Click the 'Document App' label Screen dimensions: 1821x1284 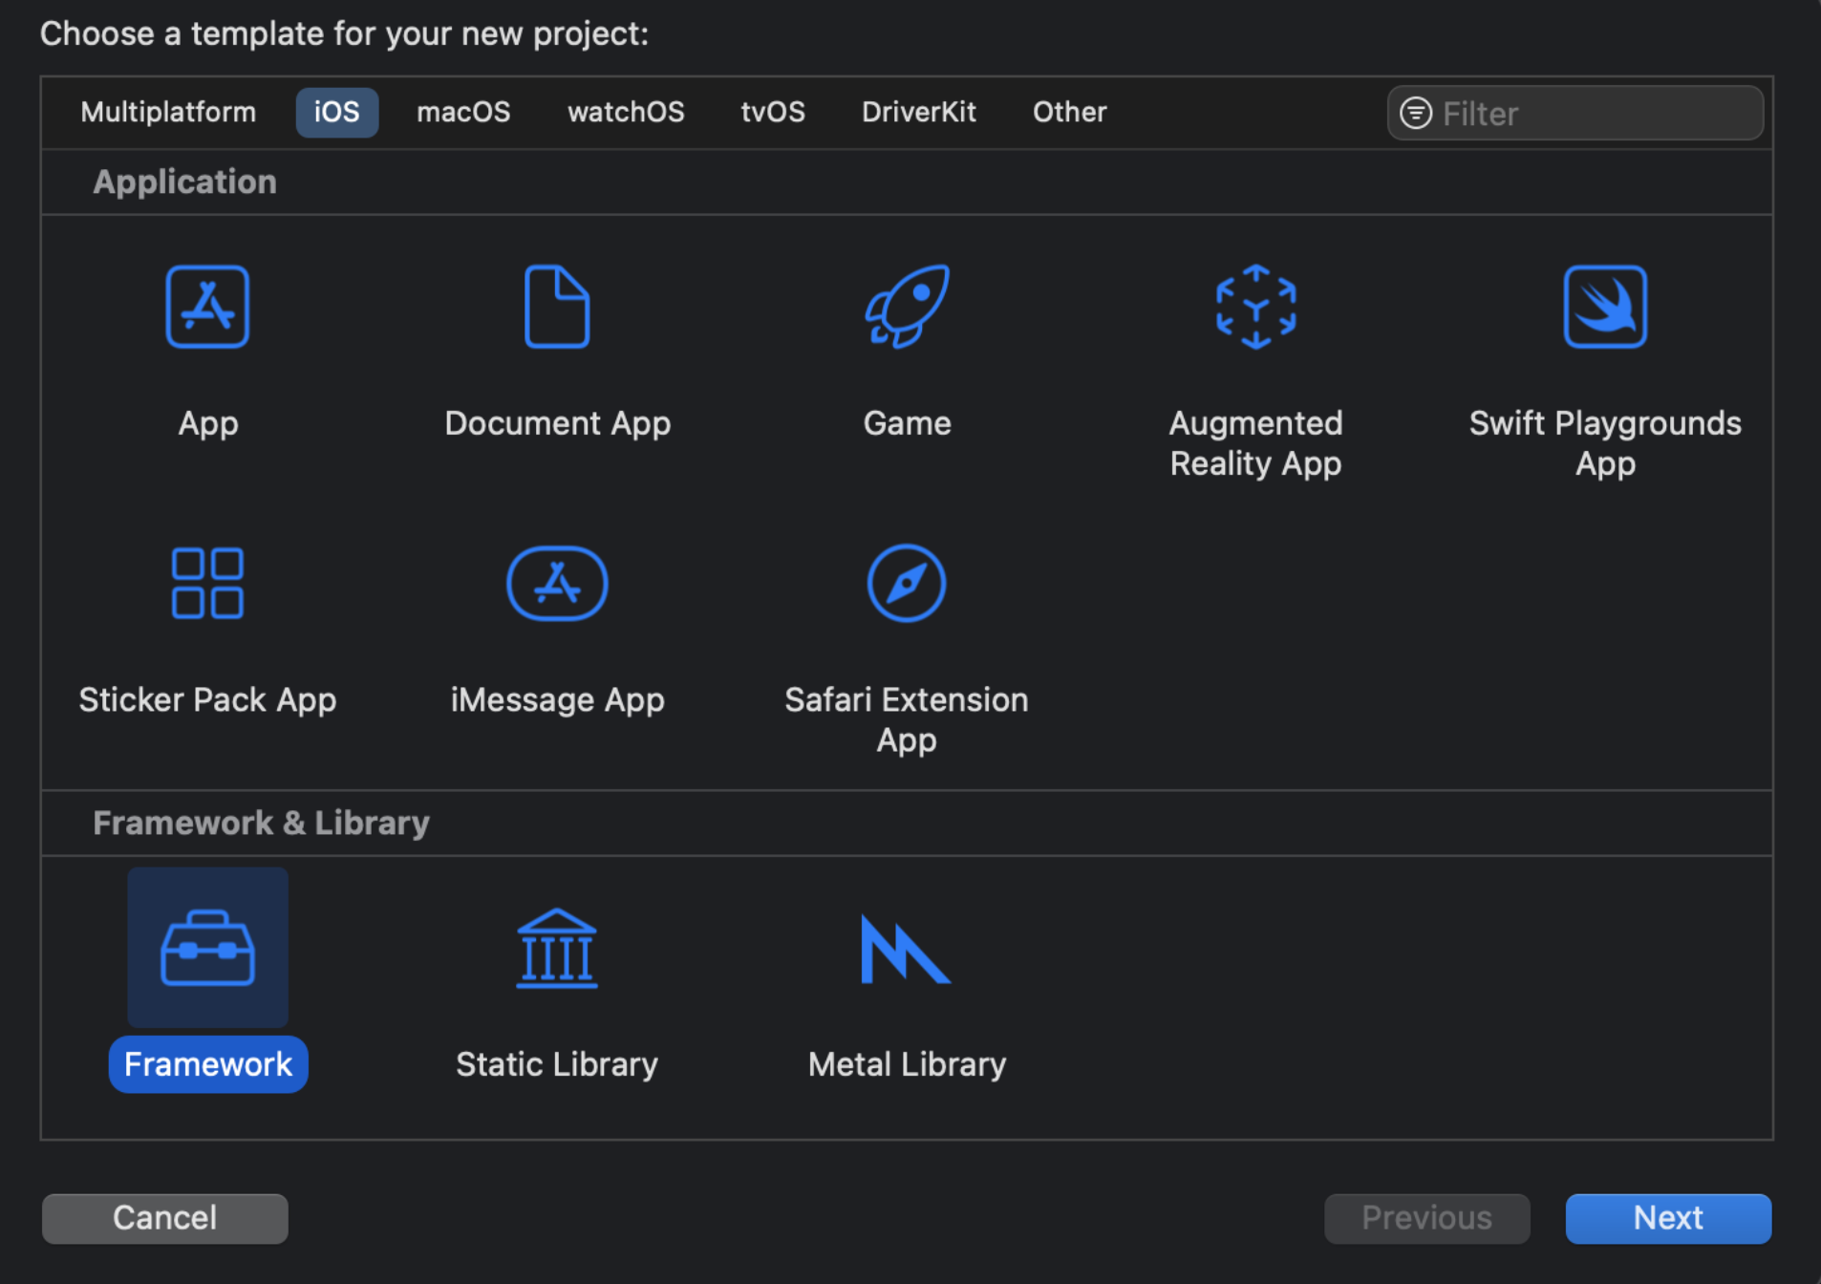click(557, 423)
